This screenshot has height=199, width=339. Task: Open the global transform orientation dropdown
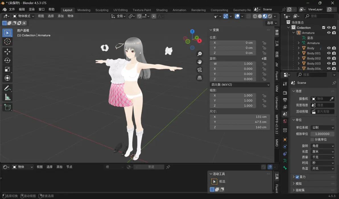pyautogui.click(x=119, y=16)
